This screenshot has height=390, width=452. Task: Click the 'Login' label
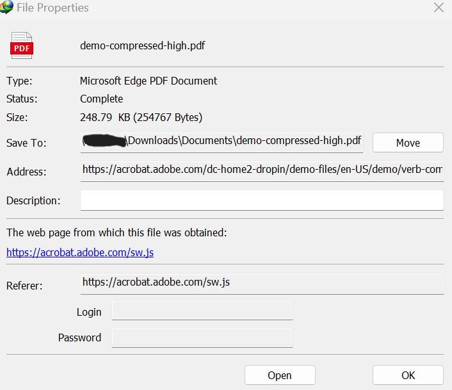click(x=89, y=312)
